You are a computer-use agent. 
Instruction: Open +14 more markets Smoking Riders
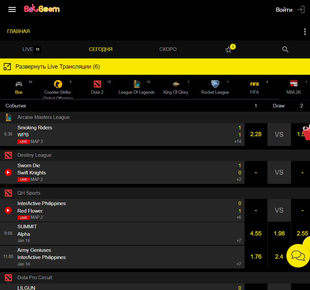coord(238,142)
